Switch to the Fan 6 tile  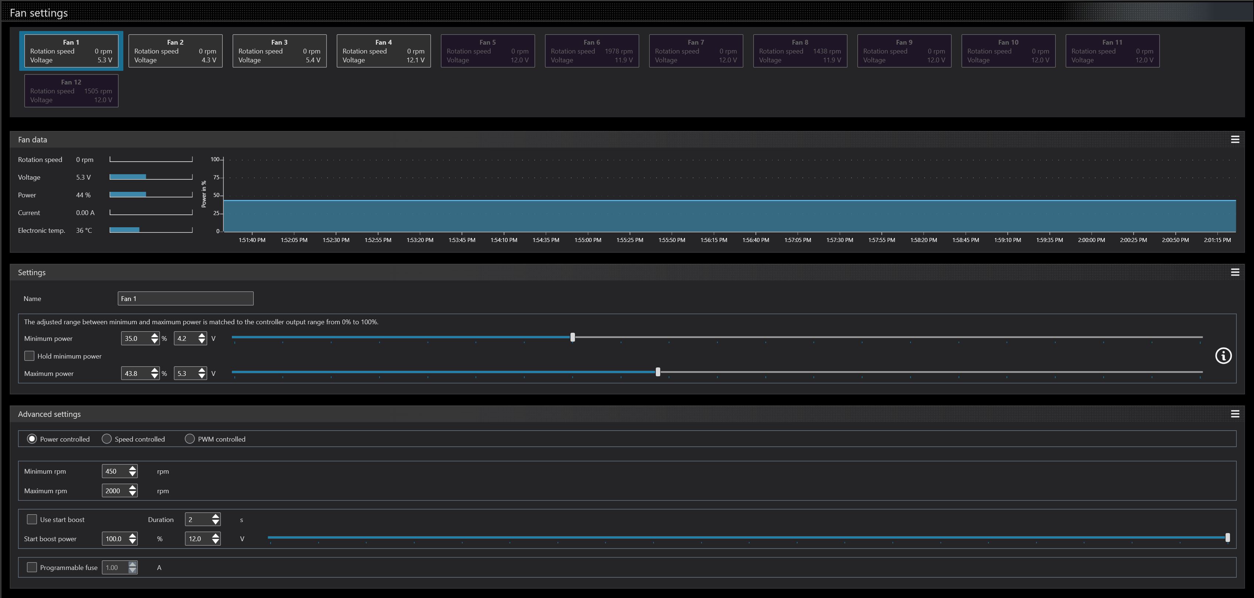click(592, 51)
